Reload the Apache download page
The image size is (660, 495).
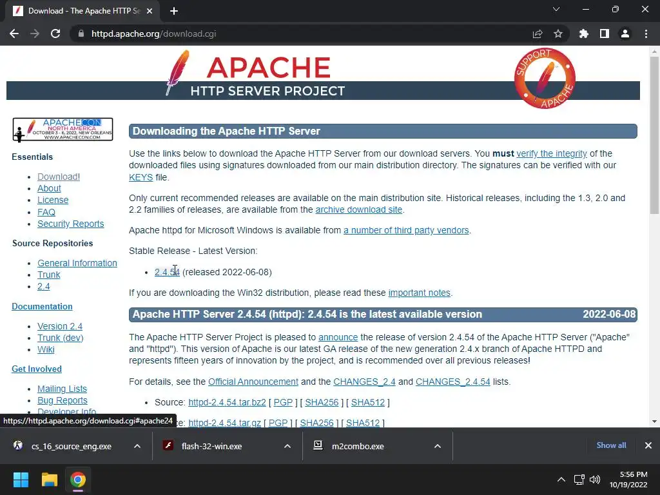(55, 34)
